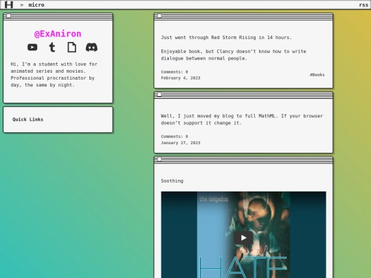Click the 'Hi, I'm a student' bio text
The image size is (371, 278).
tap(54, 74)
